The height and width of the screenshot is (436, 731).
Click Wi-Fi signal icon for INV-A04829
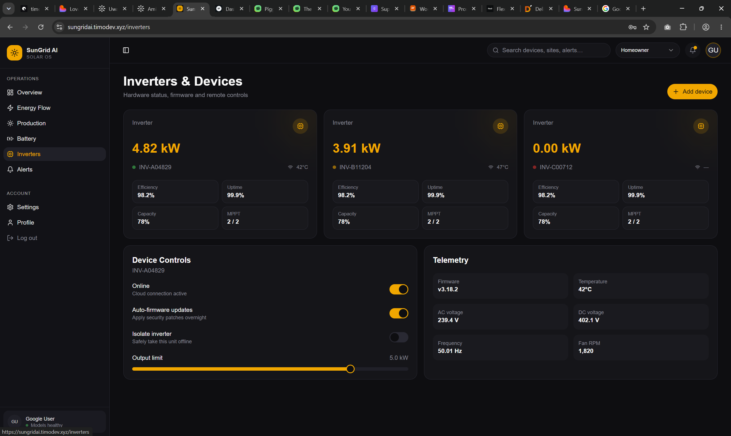click(290, 167)
